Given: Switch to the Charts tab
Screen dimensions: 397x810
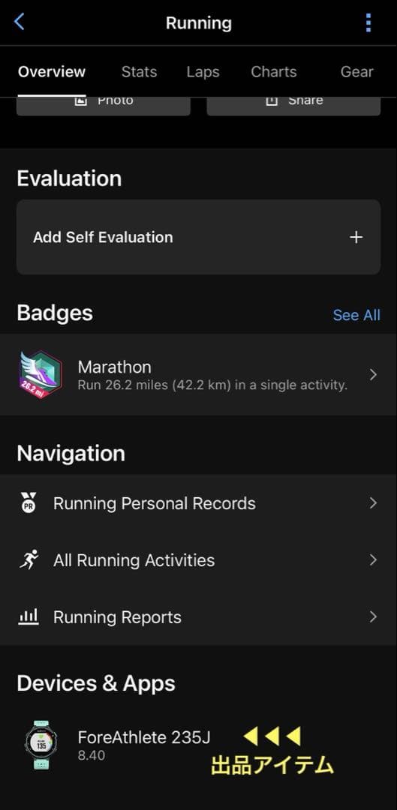Looking at the screenshot, I should 273,72.
